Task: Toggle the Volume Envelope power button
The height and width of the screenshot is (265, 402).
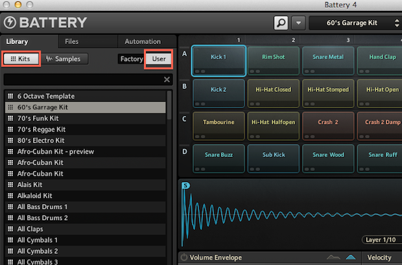Action: pyautogui.click(x=184, y=257)
